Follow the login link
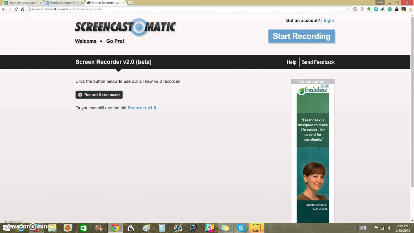Screen dimensions: 414x233 [x=329, y=20]
